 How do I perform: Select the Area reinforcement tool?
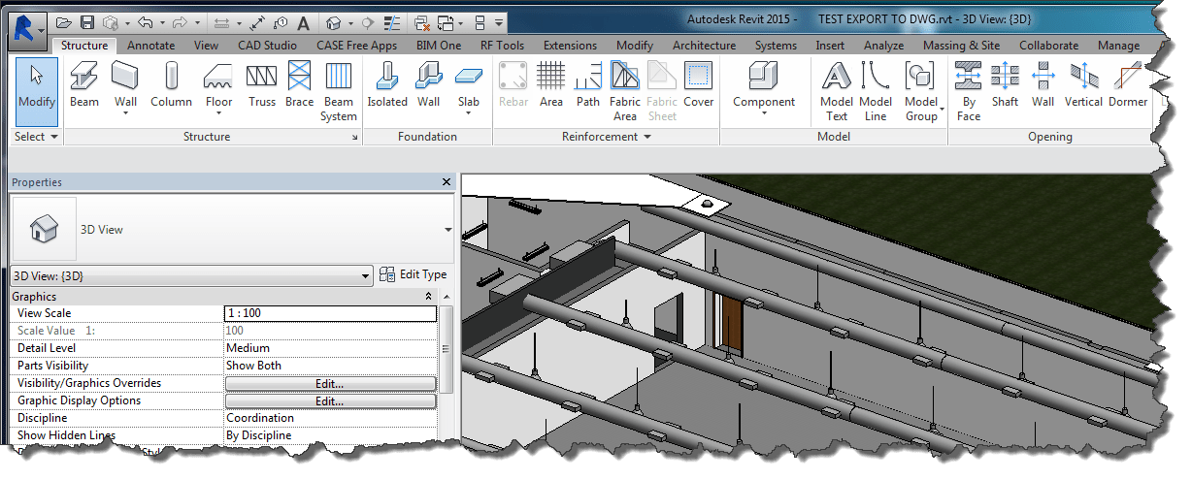(x=551, y=84)
